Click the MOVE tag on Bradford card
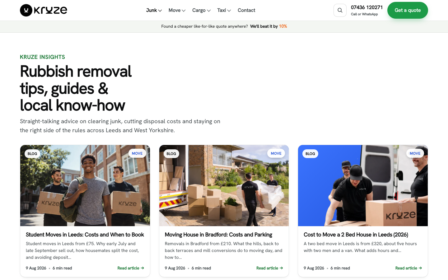 pos(276,153)
